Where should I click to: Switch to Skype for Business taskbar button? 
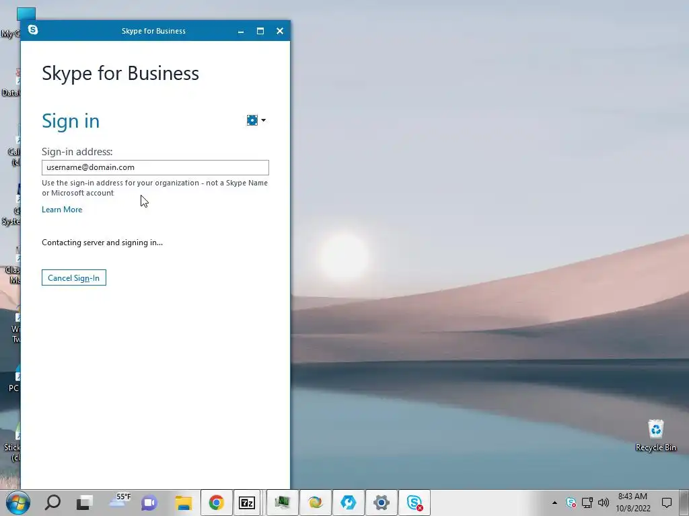pyautogui.click(x=414, y=503)
